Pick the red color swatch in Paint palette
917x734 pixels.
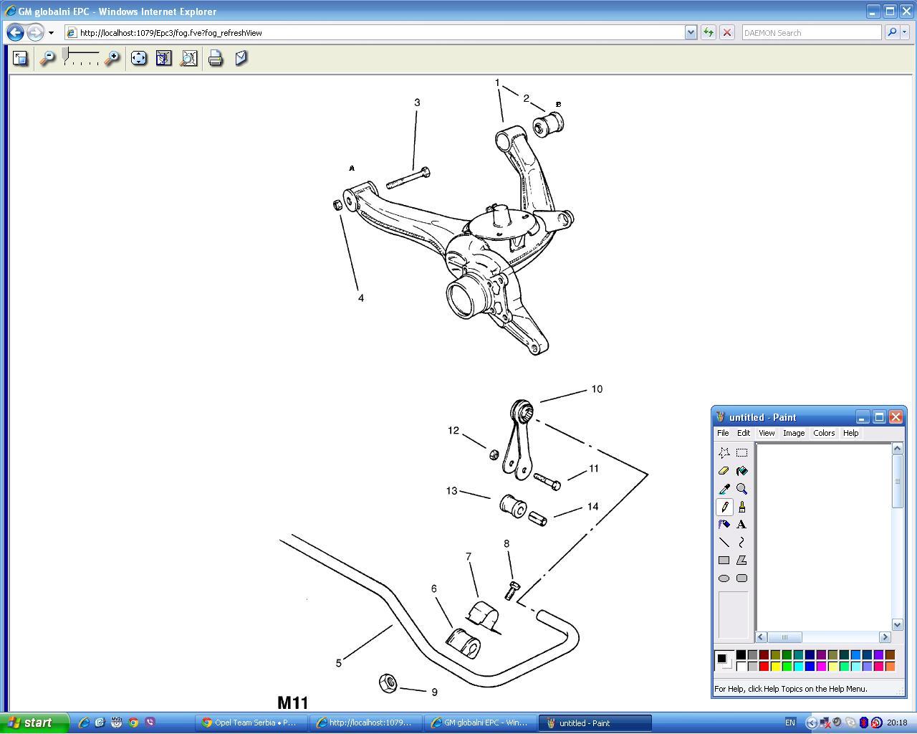(764, 667)
